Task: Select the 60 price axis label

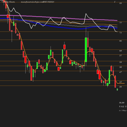Action: (120, 51)
